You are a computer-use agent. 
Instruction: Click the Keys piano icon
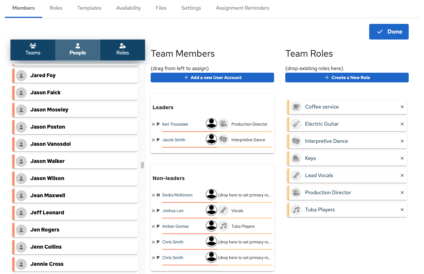coord(296,158)
